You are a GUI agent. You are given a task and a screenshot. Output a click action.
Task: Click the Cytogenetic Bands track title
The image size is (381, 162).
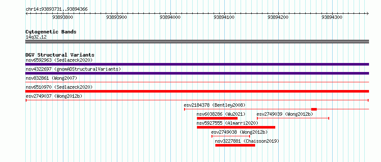pos(51,32)
